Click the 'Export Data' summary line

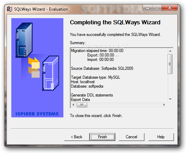click(80, 100)
